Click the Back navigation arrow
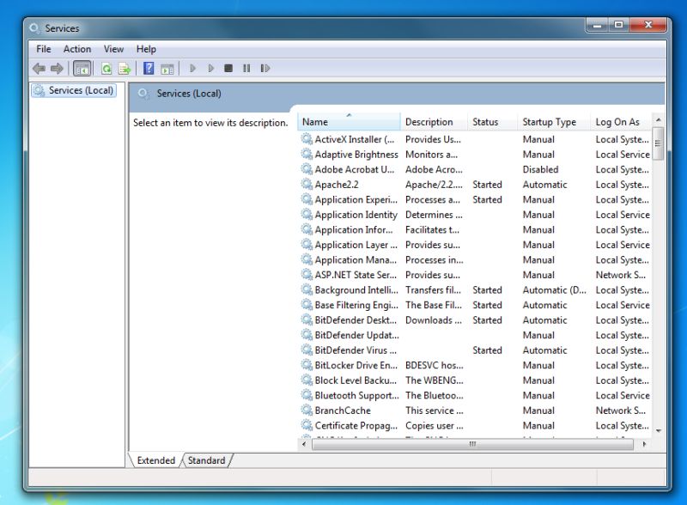Screen dimensions: 687x505 pyautogui.click(x=40, y=68)
